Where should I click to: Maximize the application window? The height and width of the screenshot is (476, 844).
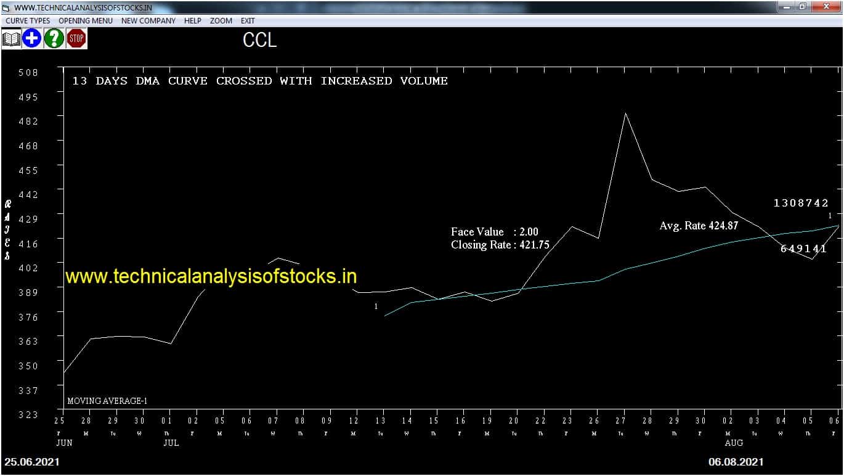(x=802, y=7)
